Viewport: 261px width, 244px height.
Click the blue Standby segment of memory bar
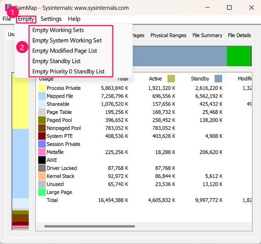click(x=180, y=56)
